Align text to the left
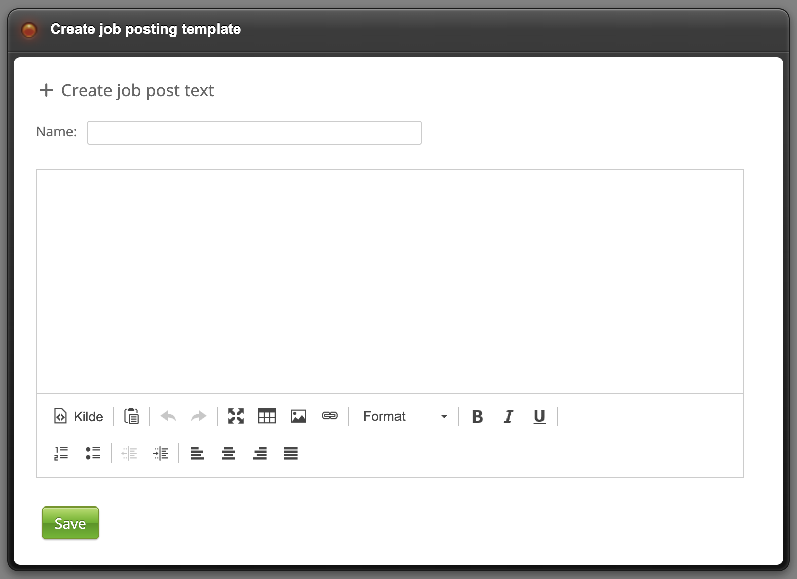Image resolution: width=797 pixels, height=579 pixels. (197, 453)
